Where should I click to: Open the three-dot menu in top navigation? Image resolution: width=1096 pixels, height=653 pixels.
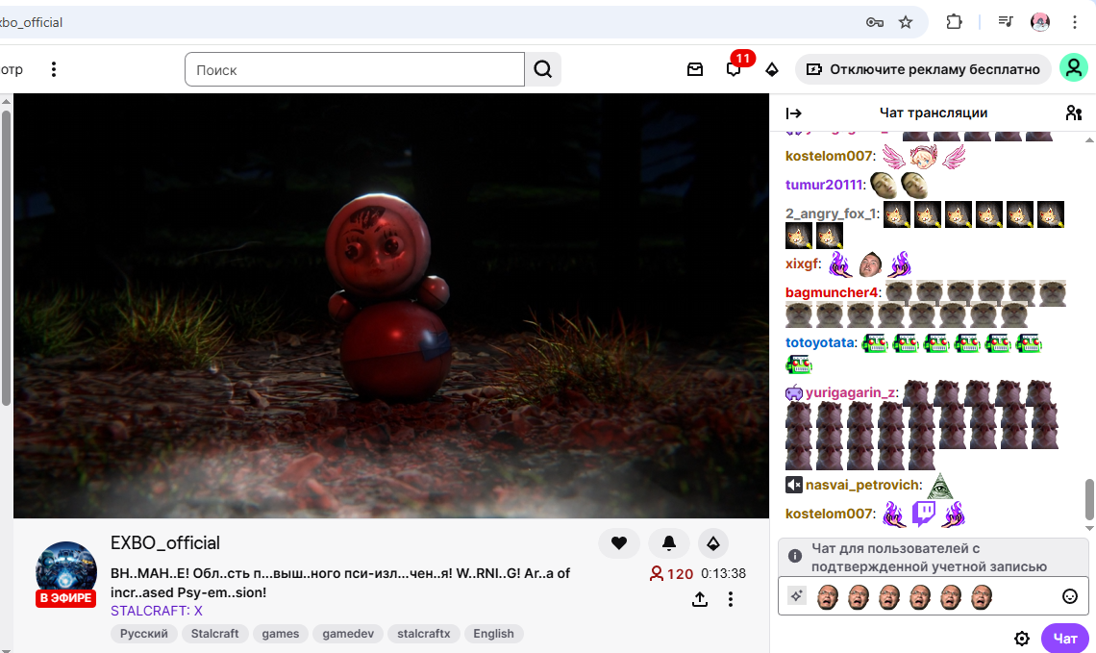54,69
